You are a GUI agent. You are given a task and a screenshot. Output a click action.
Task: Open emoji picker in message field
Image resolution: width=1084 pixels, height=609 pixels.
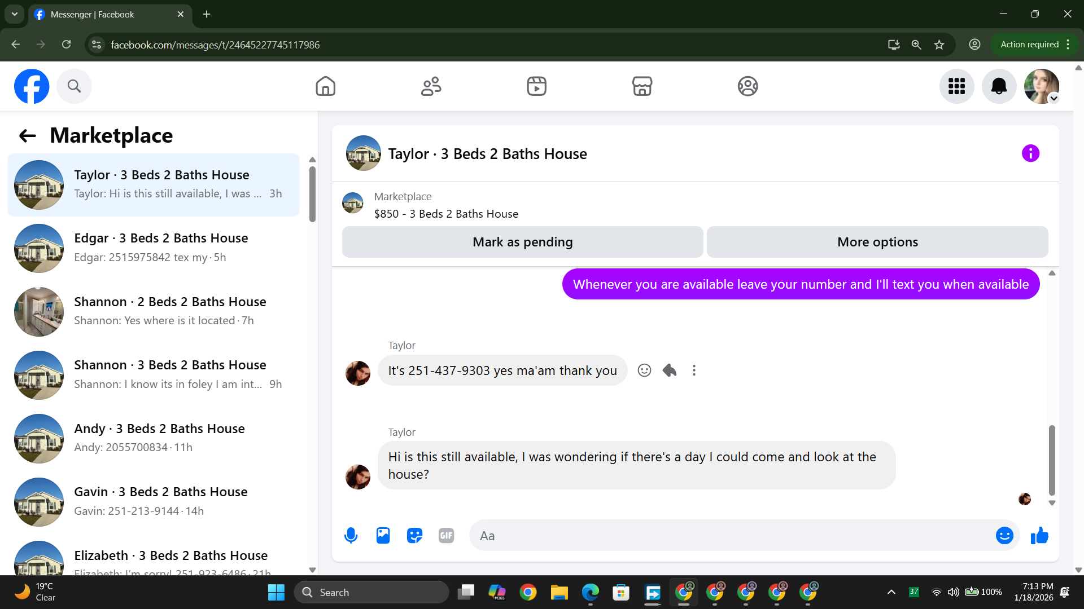tap(1004, 536)
